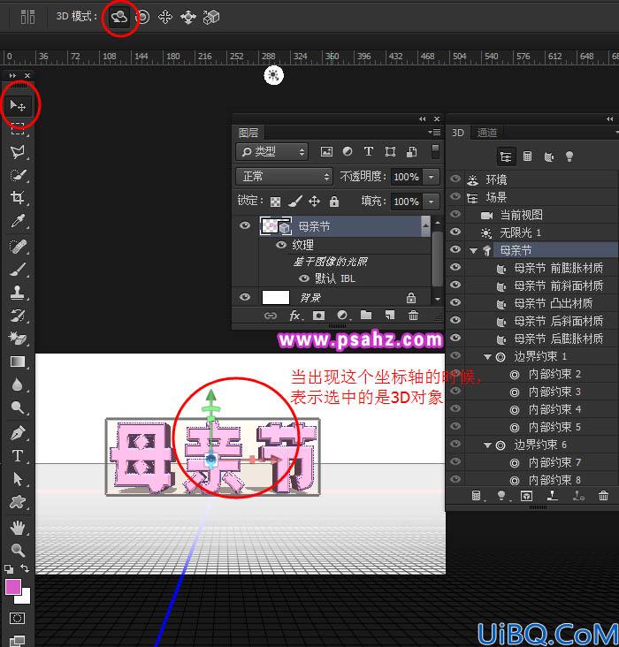Image resolution: width=619 pixels, height=647 pixels.
Task: Filter 3D panel by materials
Action: tap(548, 156)
